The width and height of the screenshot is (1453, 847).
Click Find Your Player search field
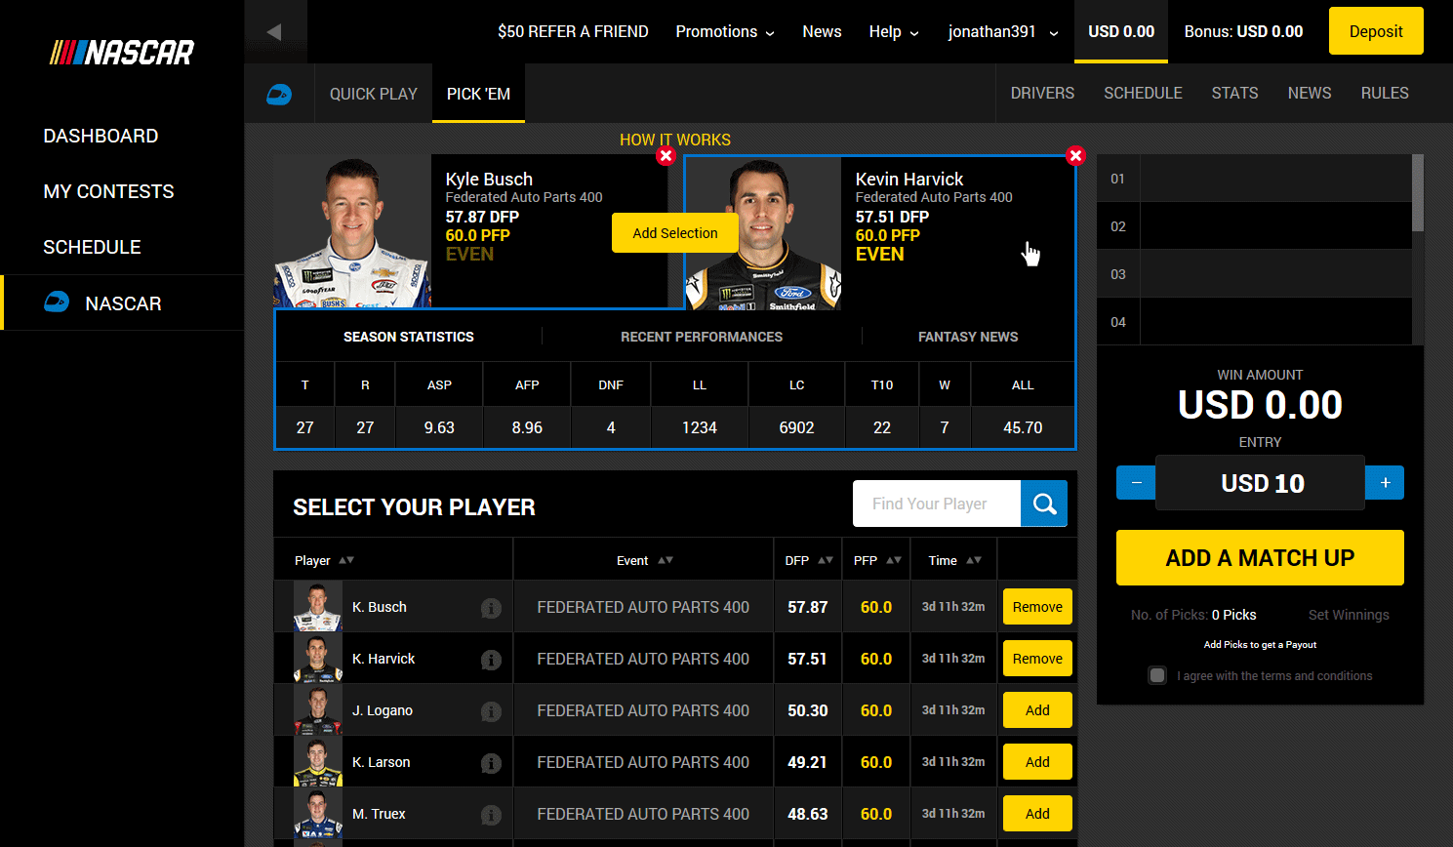[x=937, y=504]
